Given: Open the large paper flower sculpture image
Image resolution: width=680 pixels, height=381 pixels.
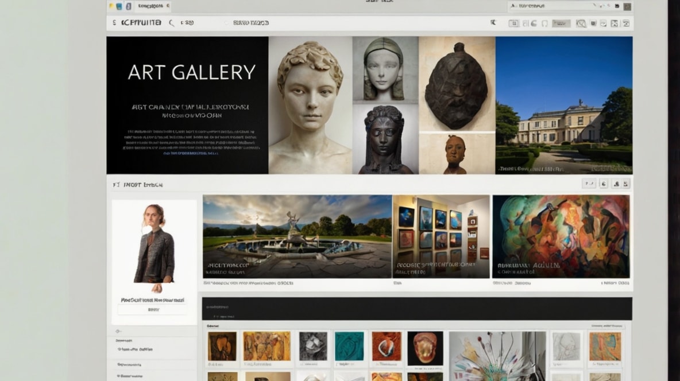Looking at the screenshot, I should coord(497,356).
